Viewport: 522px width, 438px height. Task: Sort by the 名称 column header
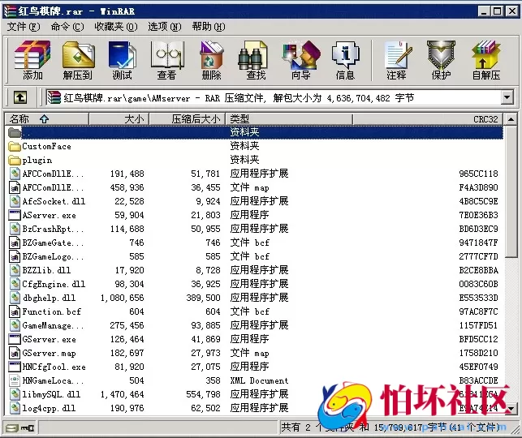(46, 118)
